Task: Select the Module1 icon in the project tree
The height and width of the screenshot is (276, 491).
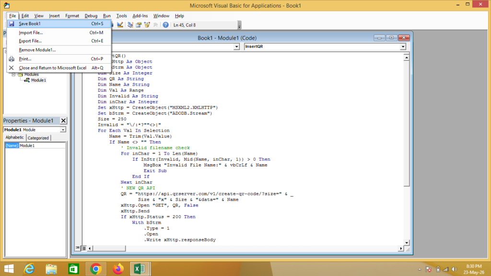Action: click(27, 80)
